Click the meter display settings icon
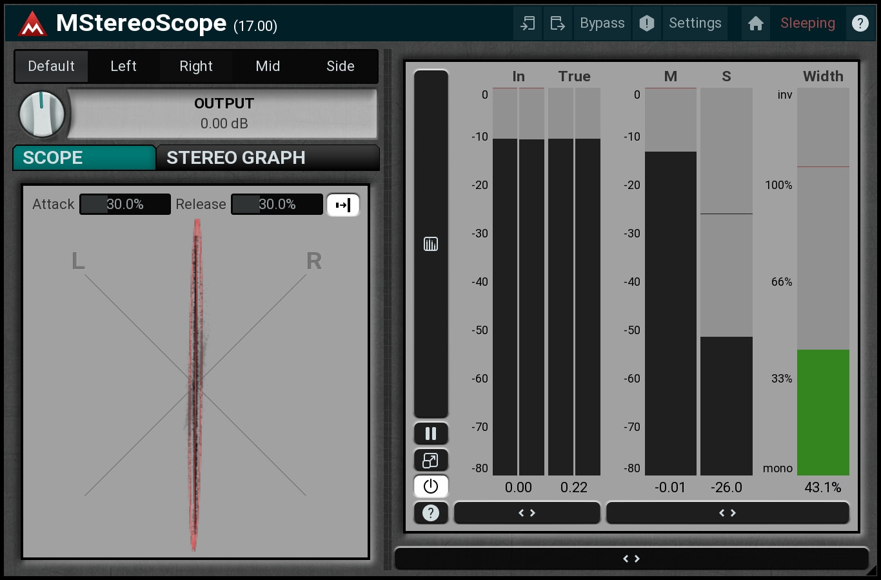This screenshot has width=881, height=580. [x=431, y=244]
